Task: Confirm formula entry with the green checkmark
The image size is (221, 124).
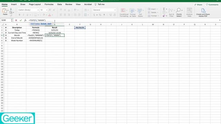Action: (21, 20)
